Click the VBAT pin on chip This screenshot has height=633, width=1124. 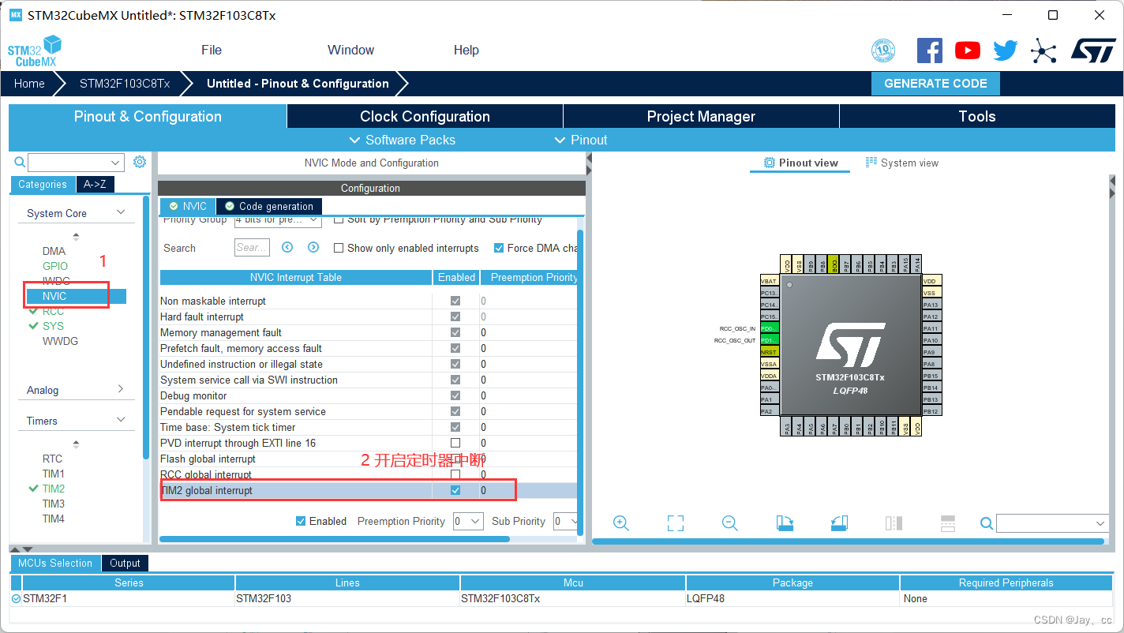coord(769,280)
